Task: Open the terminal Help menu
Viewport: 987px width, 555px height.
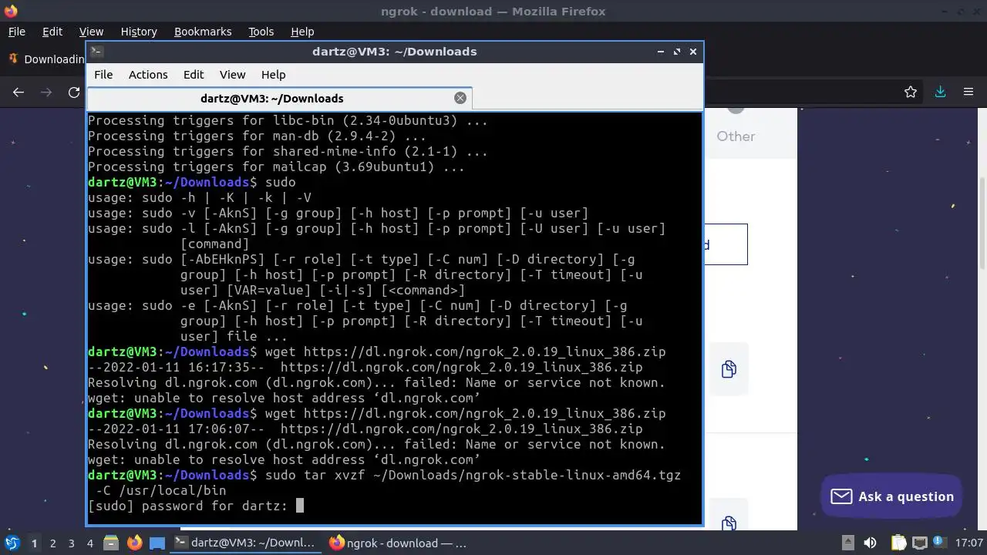Action: coord(274,75)
